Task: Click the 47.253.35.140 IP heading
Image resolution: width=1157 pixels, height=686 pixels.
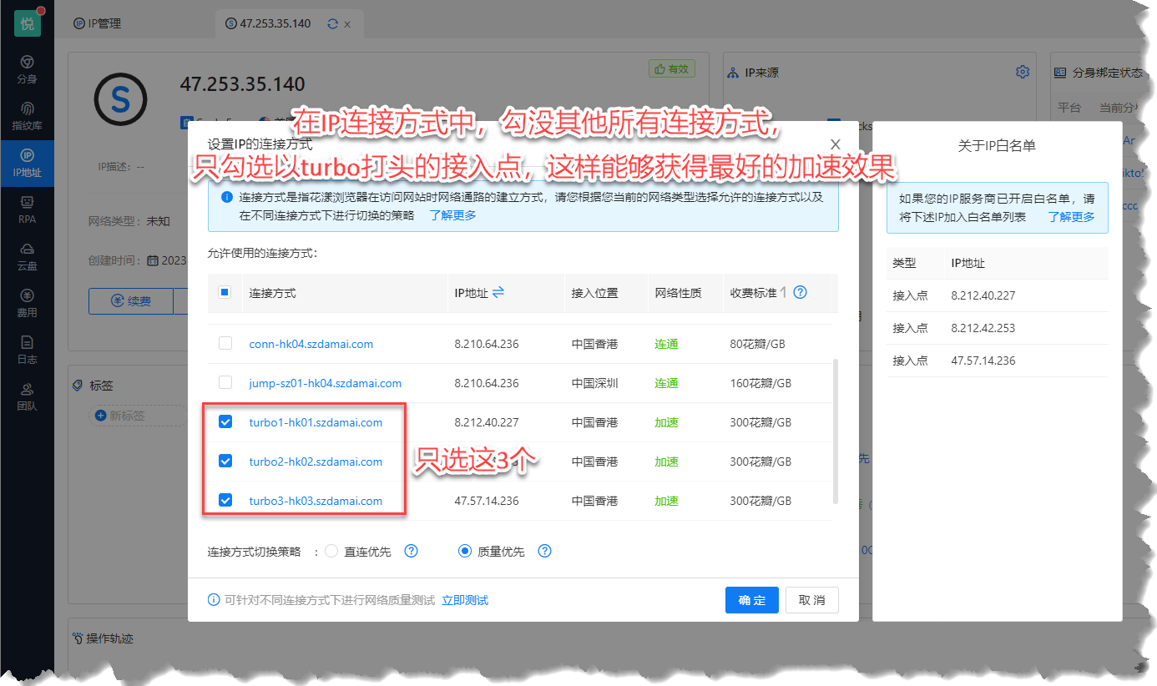Action: pos(242,84)
